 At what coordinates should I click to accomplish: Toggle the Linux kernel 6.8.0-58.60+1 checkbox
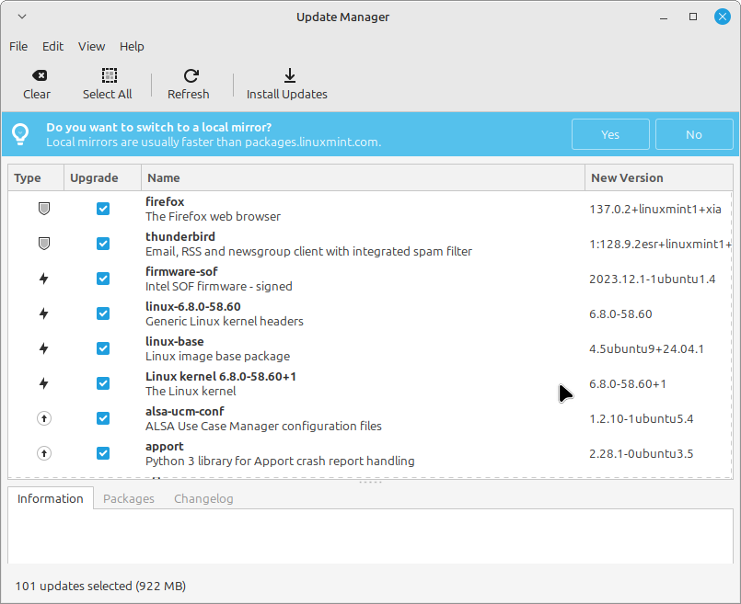pyautogui.click(x=103, y=383)
